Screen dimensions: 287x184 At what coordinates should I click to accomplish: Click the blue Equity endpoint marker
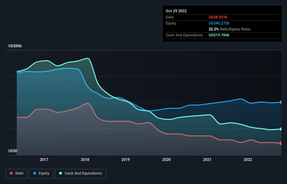281,102
